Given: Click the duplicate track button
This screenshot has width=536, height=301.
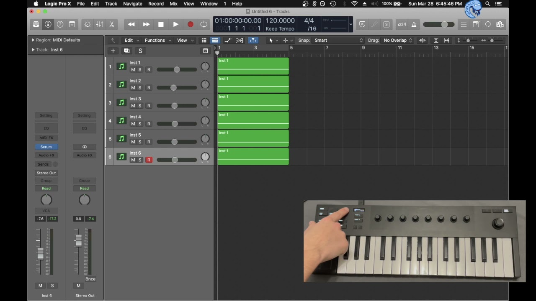Looking at the screenshot, I should pos(127,51).
